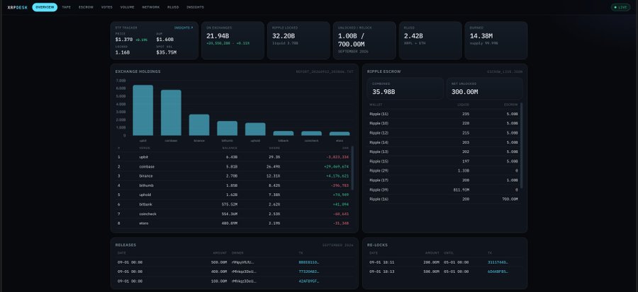The image size is (638, 292).
Task: Click the Unlocked / Relock card
Action: (x=364, y=40)
